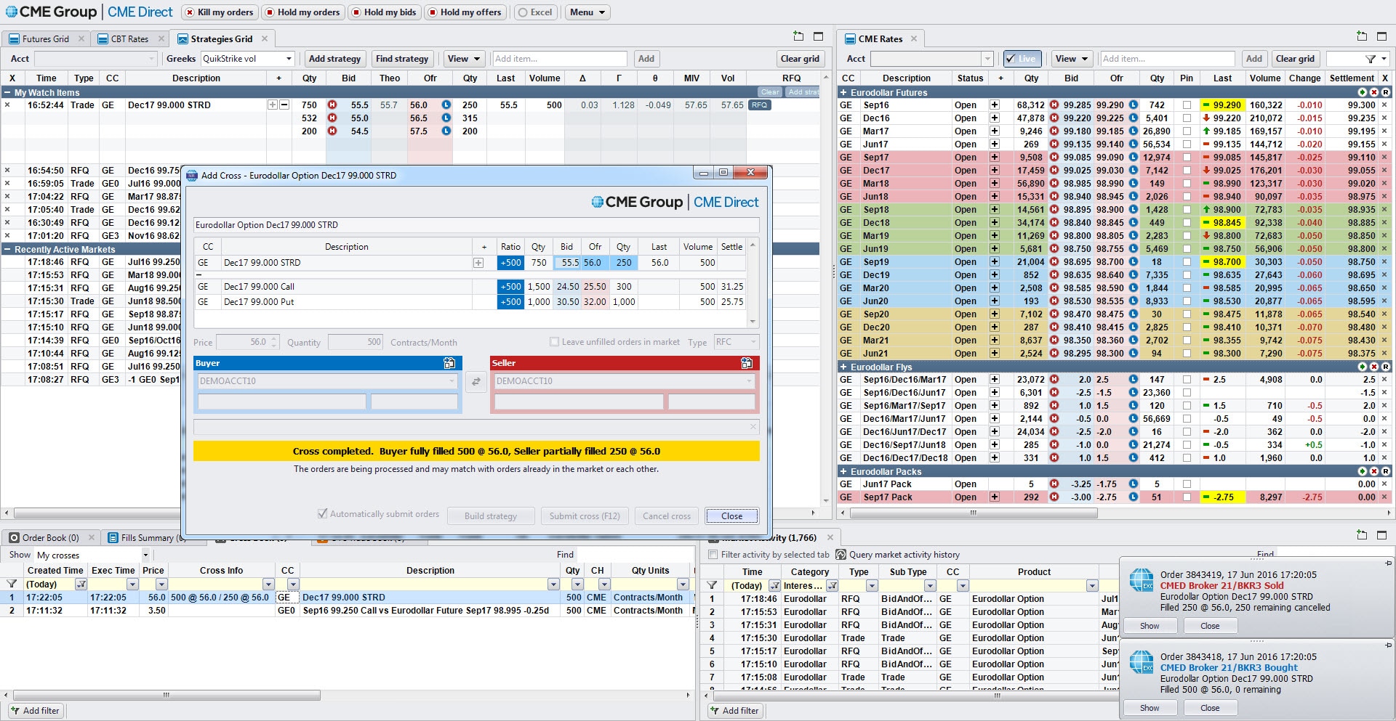The height and width of the screenshot is (721, 1396).
Task: Click Close button in Add Cross dialog
Action: coord(731,516)
